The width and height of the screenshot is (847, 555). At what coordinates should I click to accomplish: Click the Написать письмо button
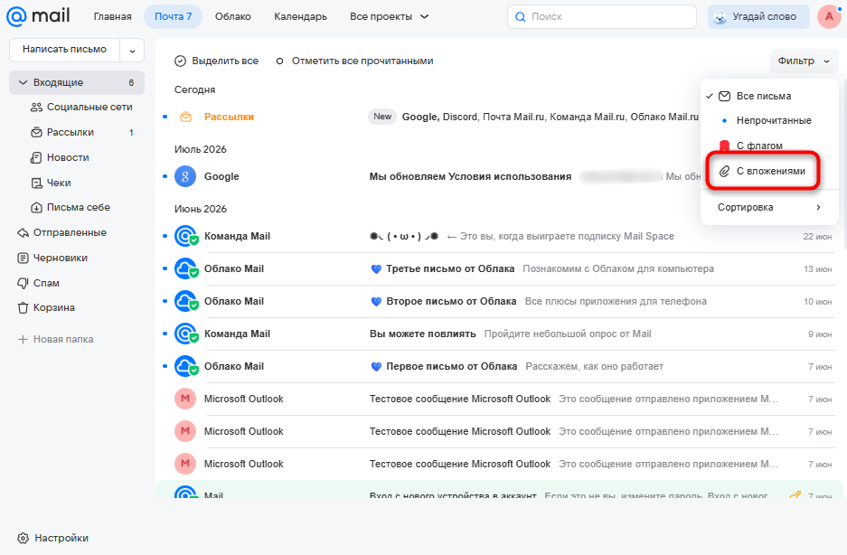[65, 50]
